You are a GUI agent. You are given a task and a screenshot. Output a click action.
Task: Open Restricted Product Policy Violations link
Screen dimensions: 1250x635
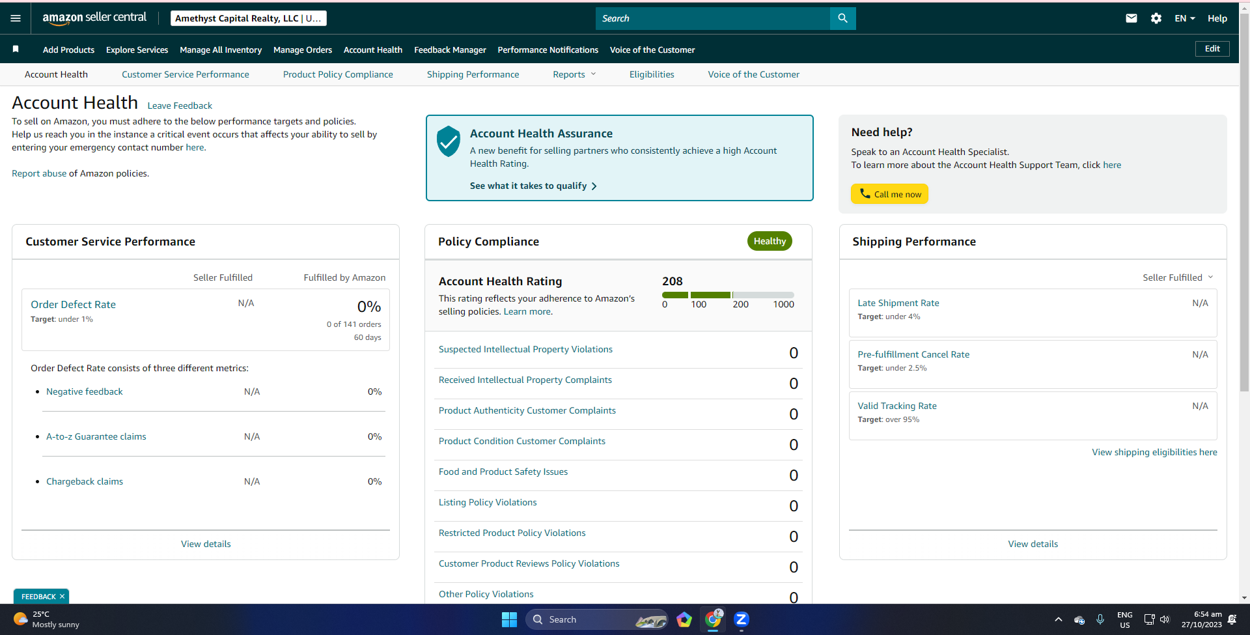512,533
